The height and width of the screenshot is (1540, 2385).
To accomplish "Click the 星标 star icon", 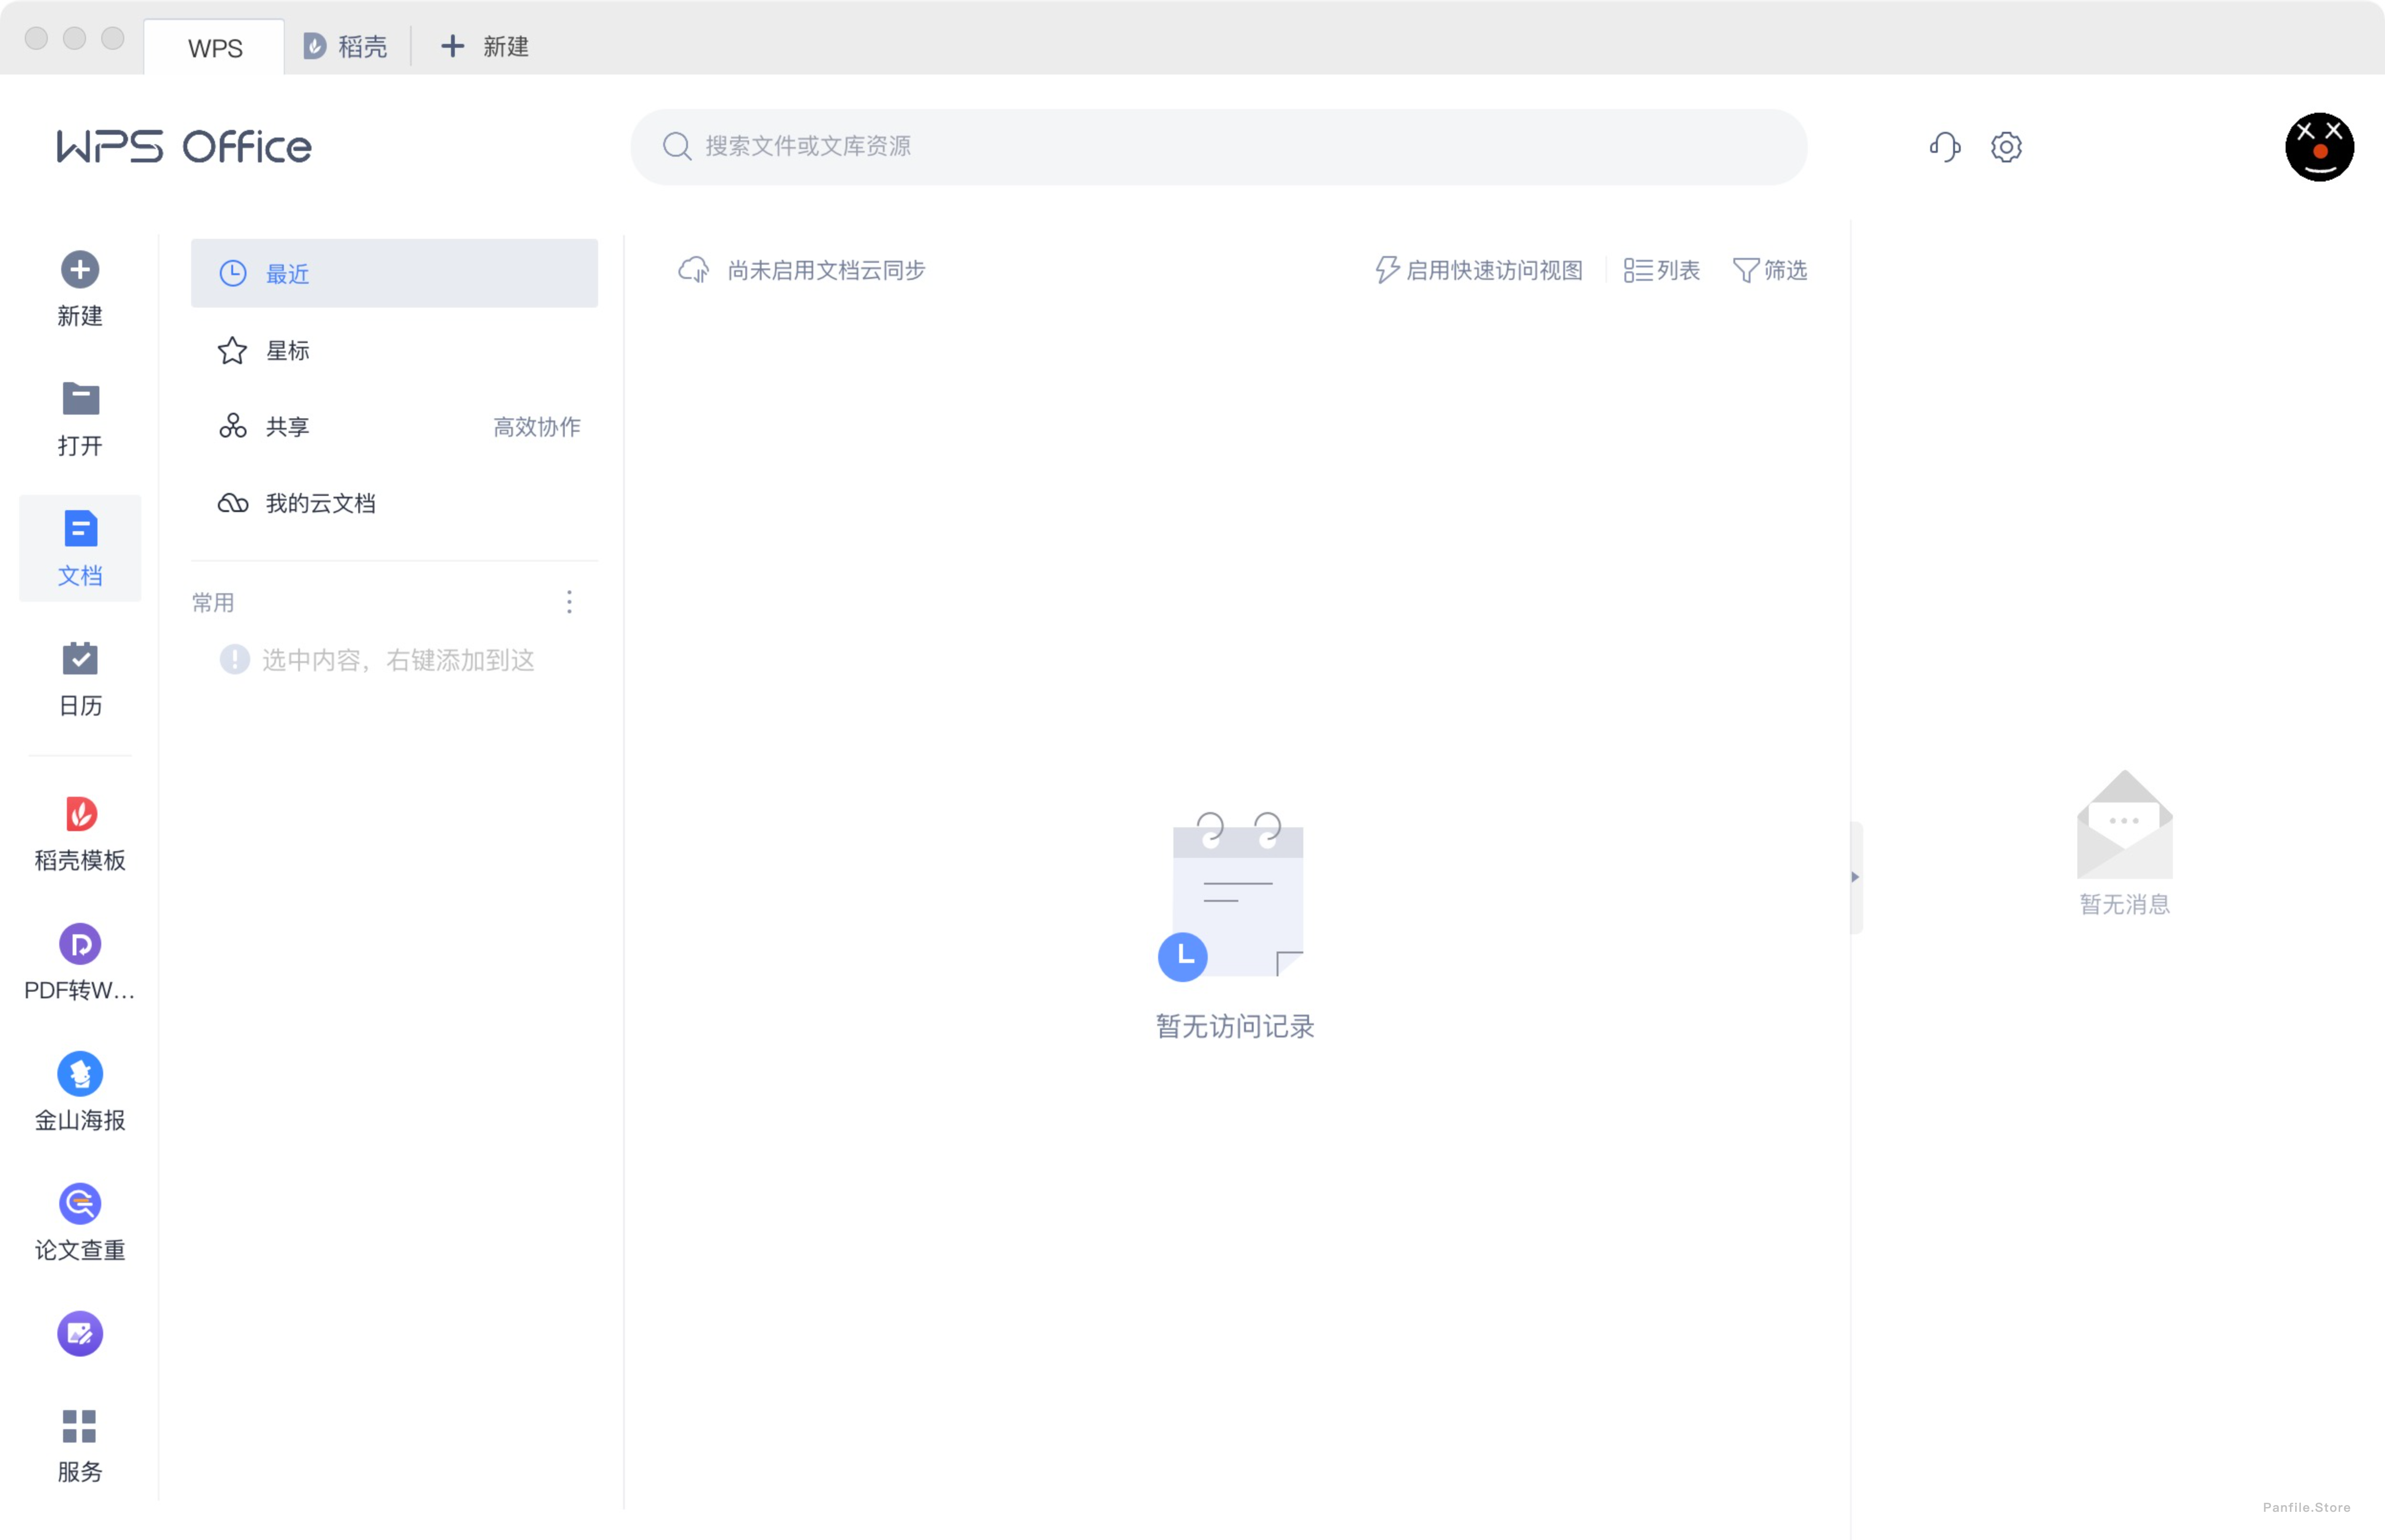I will point(232,350).
